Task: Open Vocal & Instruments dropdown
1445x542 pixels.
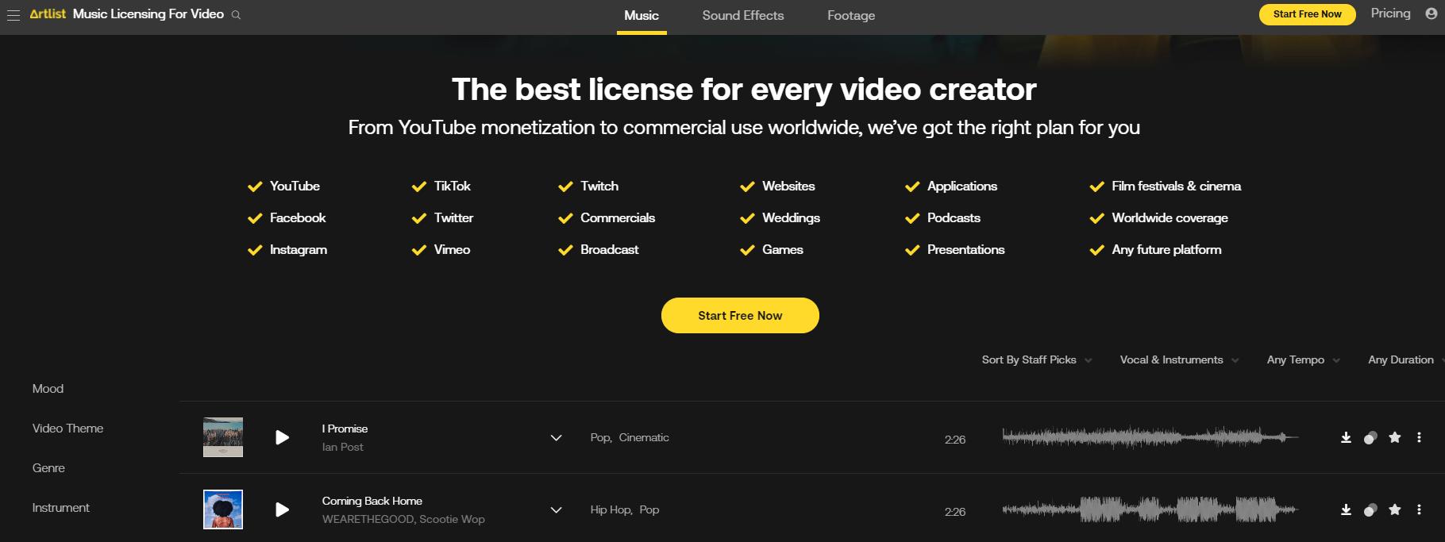Action: 1179,359
